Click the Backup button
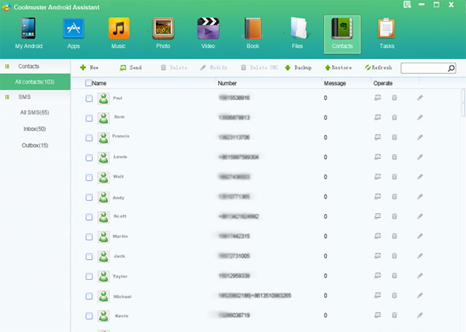The height and width of the screenshot is (332, 466). (x=298, y=68)
